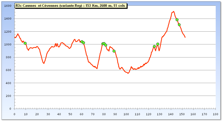
Task: Select the rightmost of three green markers near kilometer 80
Action: coord(106,45)
